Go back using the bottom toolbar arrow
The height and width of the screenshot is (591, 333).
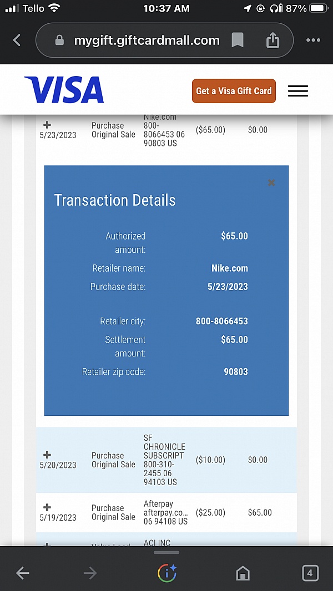click(x=22, y=573)
